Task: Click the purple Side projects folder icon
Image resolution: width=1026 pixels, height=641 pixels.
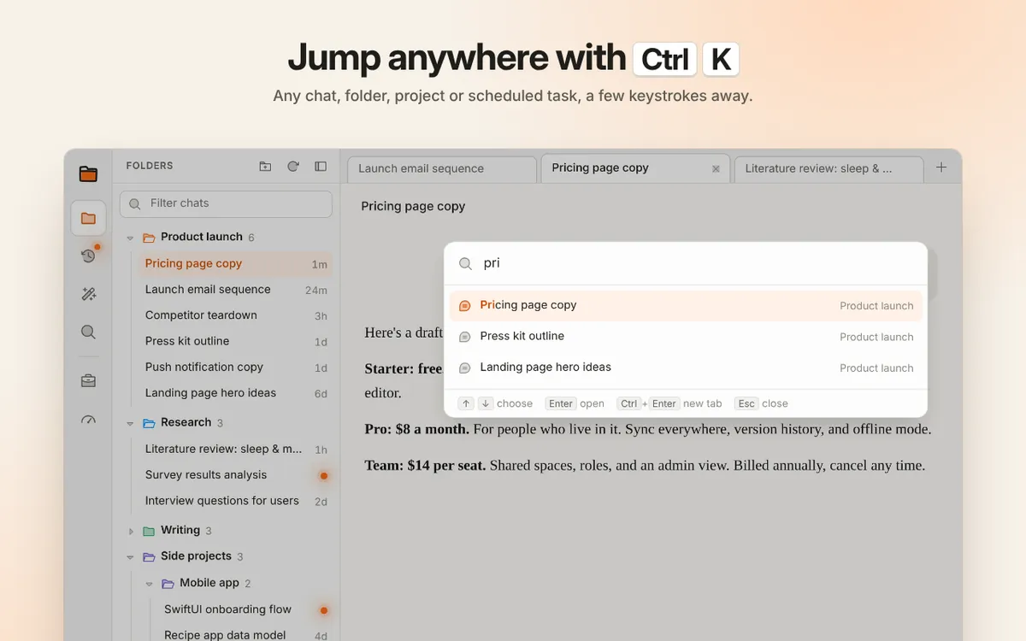Action: tap(149, 556)
